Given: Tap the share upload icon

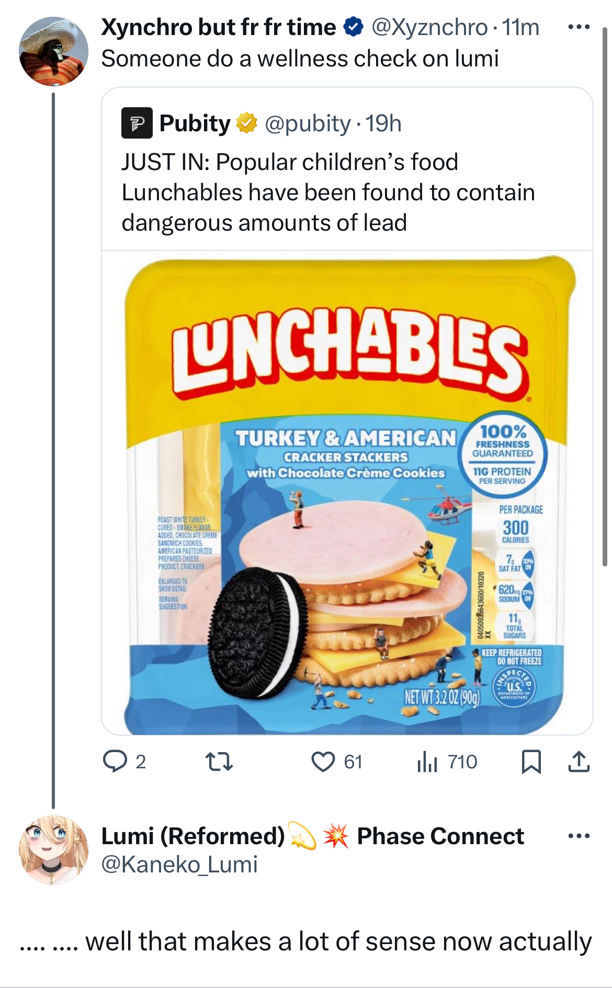Looking at the screenshot, I should 579,762.
